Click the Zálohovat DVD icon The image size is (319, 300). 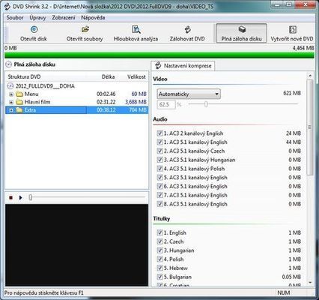tap(187, 29)
